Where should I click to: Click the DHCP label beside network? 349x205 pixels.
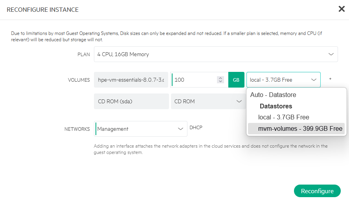click(196, 127)
